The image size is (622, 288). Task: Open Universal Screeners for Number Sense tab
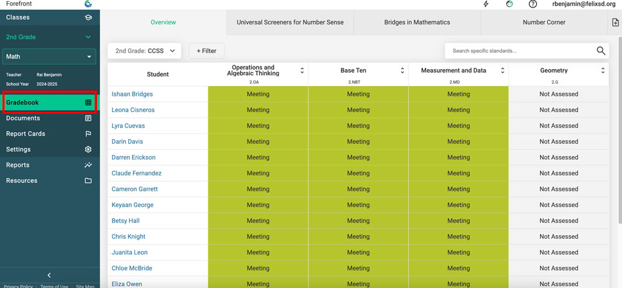point(290,22)
